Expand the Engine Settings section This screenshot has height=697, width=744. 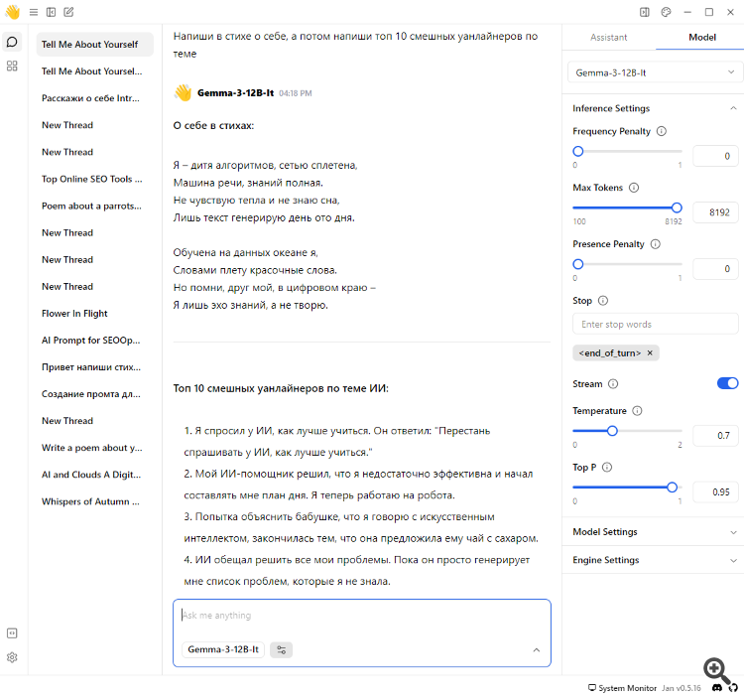(656, 560)
